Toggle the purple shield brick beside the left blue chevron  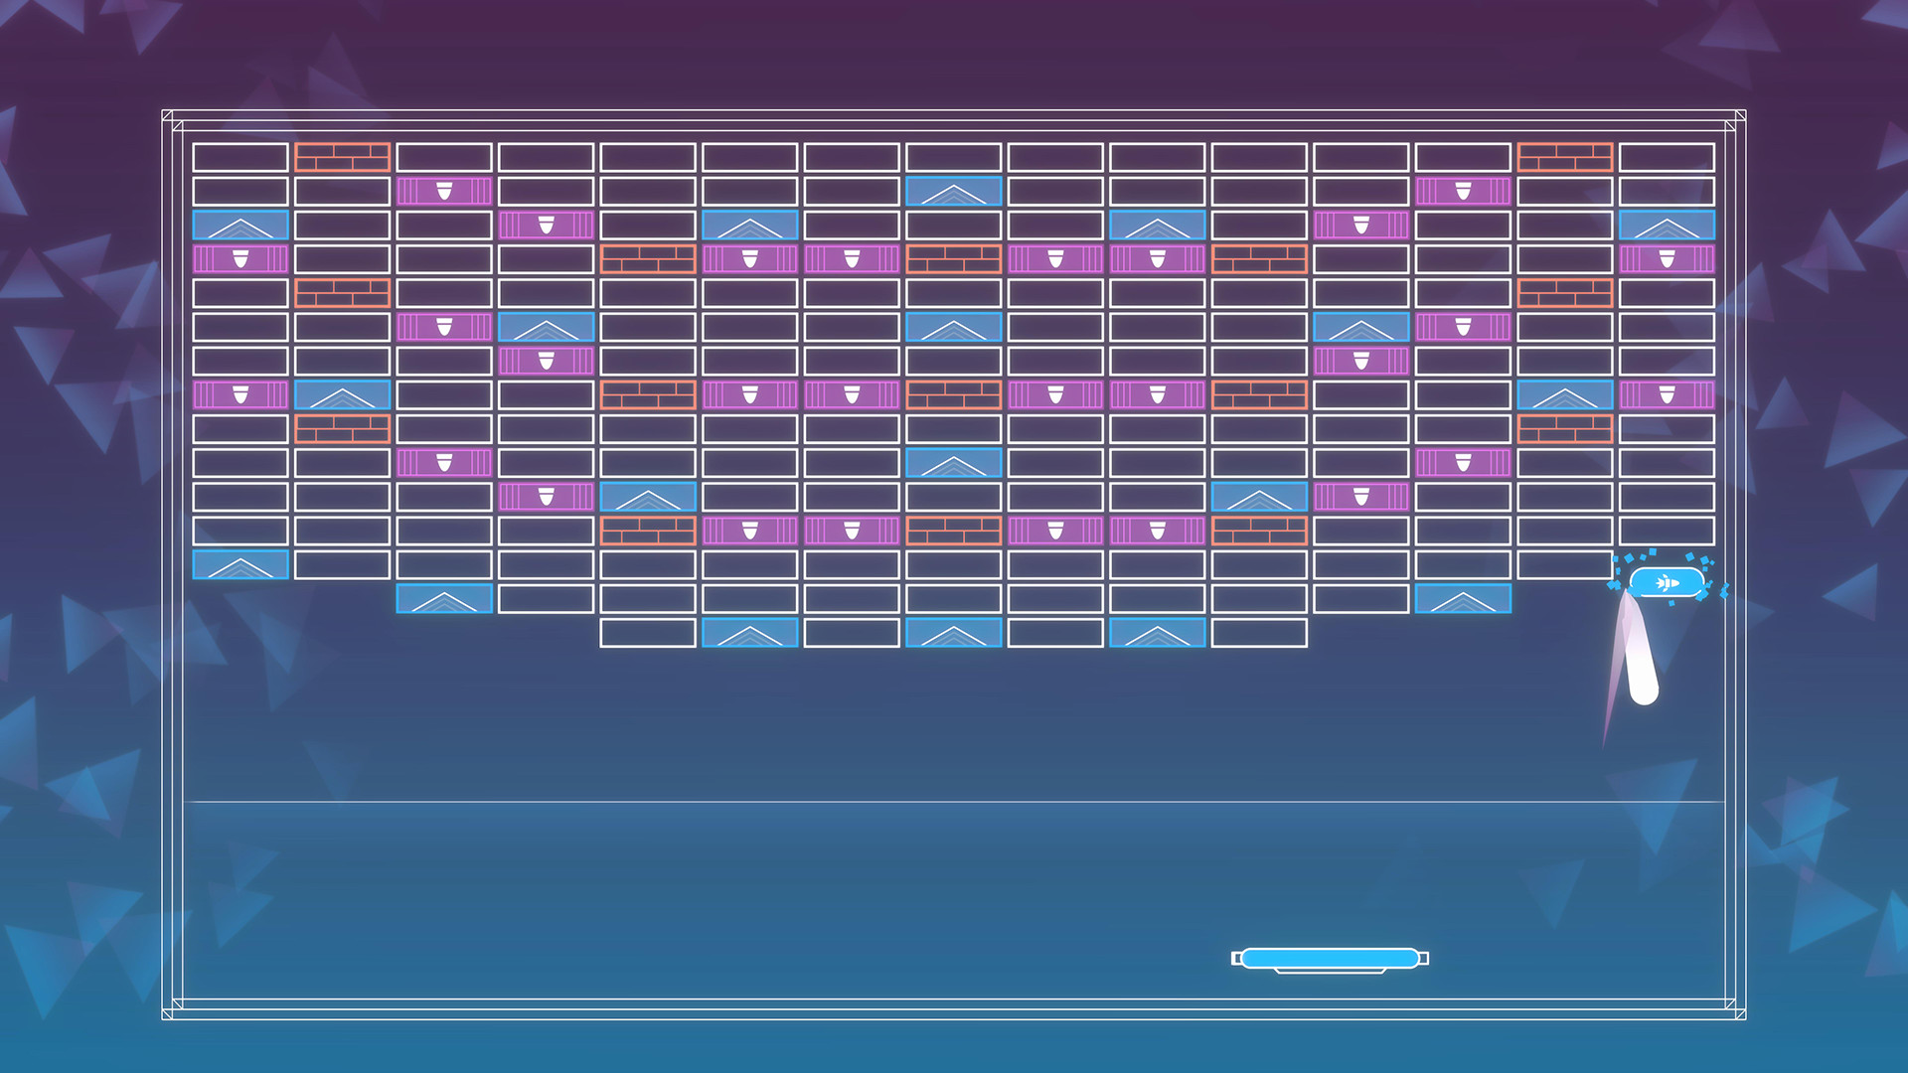click(239, 394)
